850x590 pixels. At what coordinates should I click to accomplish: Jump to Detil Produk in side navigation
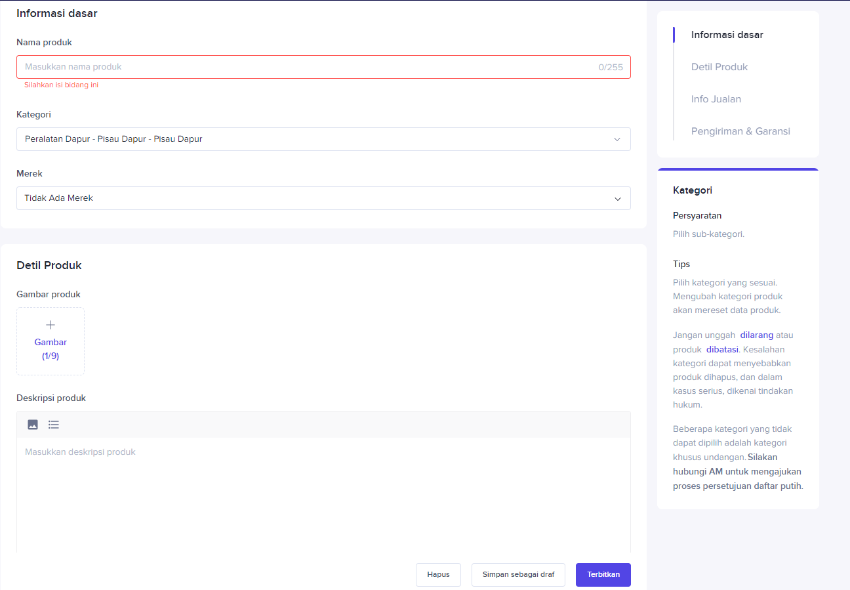click(x=719, y=67)
